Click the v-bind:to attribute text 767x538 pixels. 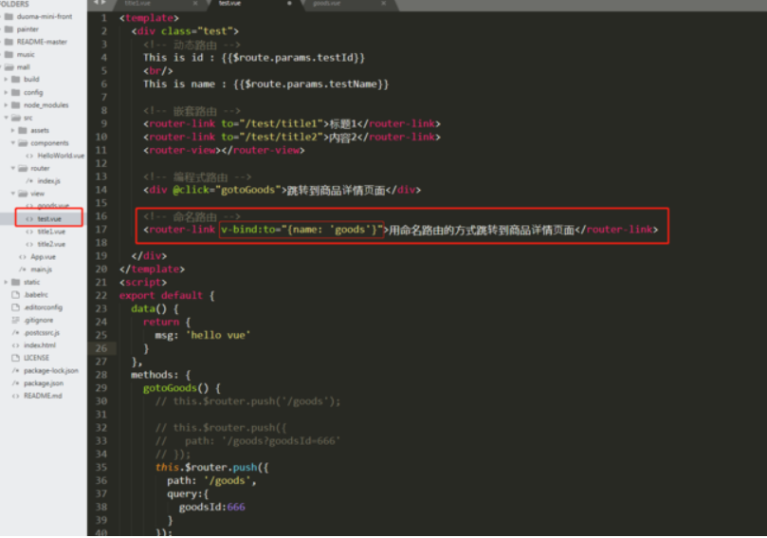click(248, 230)
